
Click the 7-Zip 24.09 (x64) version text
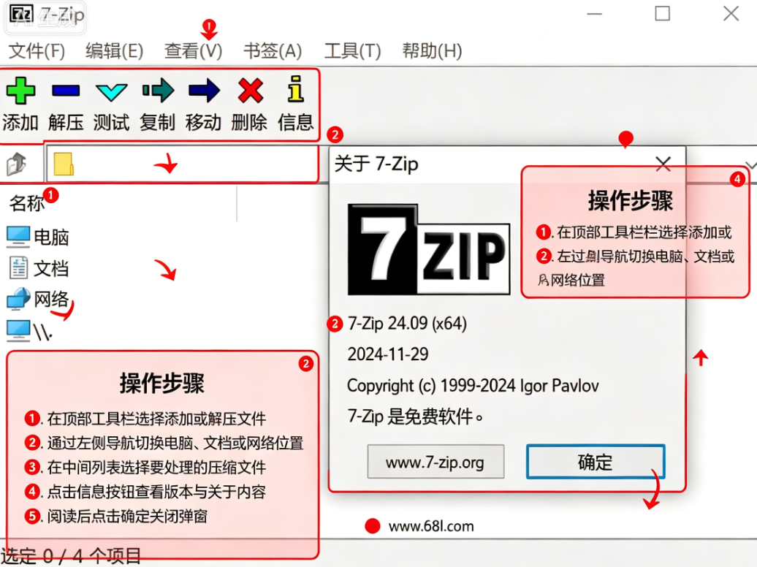click(x=407, y=323)
